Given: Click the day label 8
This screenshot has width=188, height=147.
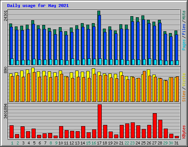Looking at the screenshot, I should point(51,143).
